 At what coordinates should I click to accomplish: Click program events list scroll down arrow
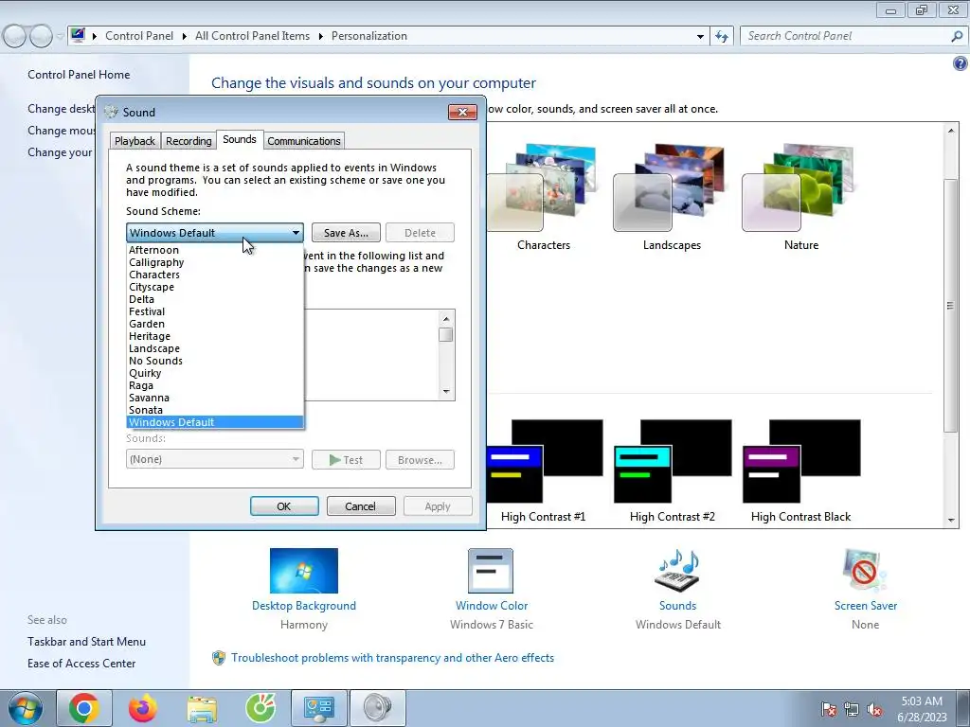(446, 392)
